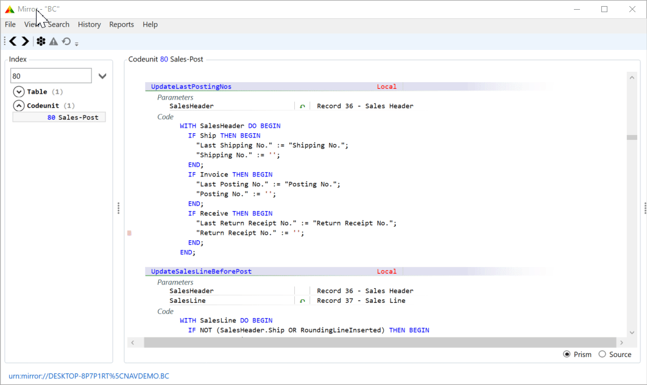Open the toolbar overflow options arrow
The width and height of the screenshot is (647, 385).
click(x=77, y=43)
